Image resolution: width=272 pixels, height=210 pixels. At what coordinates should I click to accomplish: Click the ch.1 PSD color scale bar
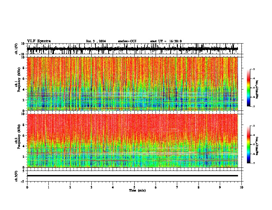(248, 88)
